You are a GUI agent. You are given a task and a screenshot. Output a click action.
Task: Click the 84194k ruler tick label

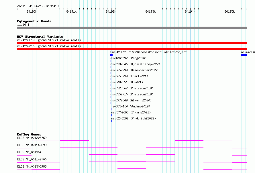coord(190,11)
